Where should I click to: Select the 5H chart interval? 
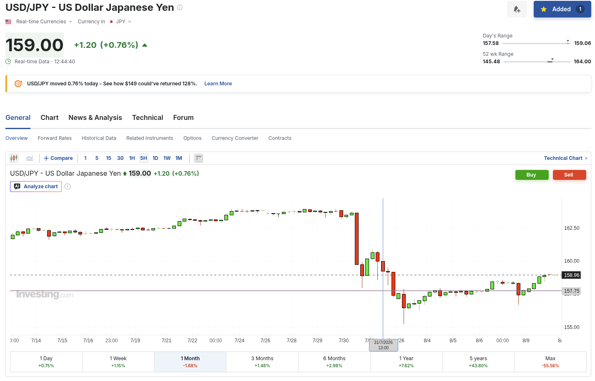coord(143,158)
